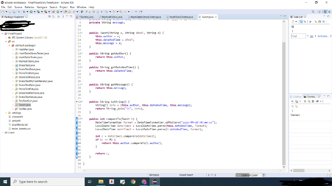Click the Open Type icon in toolbar
The width and height of the screenshot is (332, 186).
tap(65, 12)
